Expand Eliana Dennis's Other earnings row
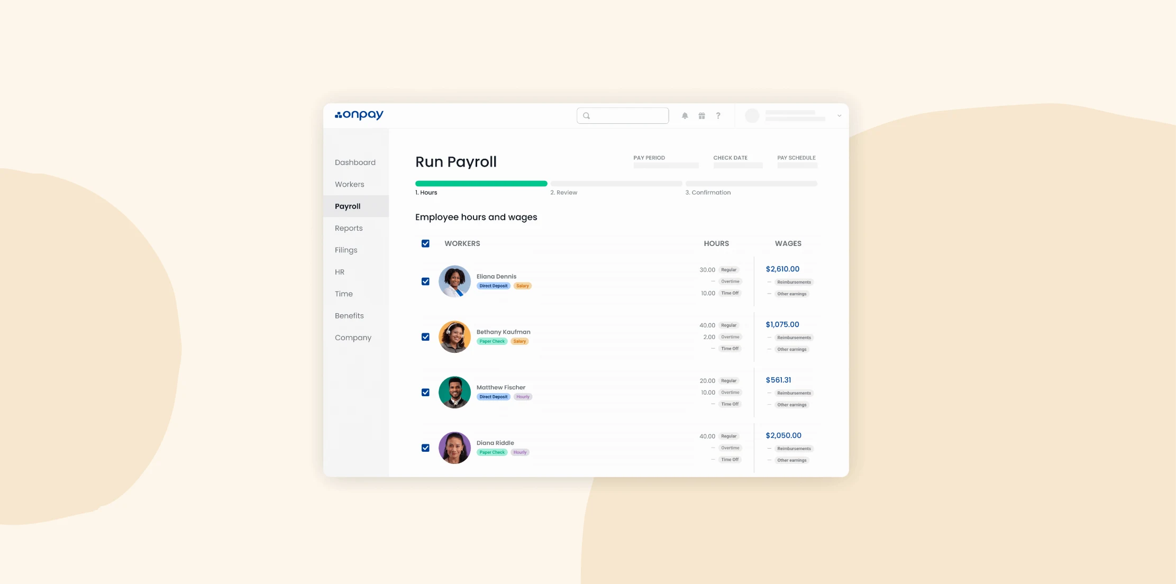 tap(791, 294)
